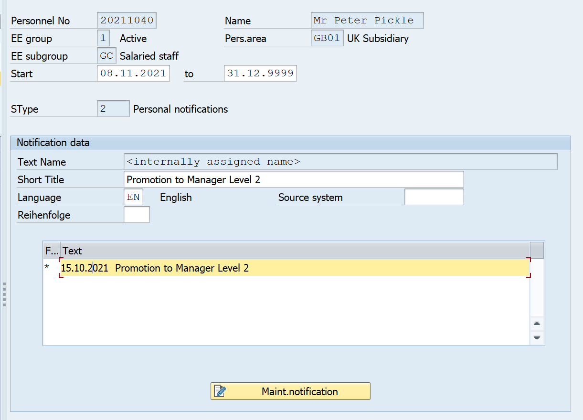583x420 pixels.
Task: Click the Personal notifications description text
Action: (180, 109)
